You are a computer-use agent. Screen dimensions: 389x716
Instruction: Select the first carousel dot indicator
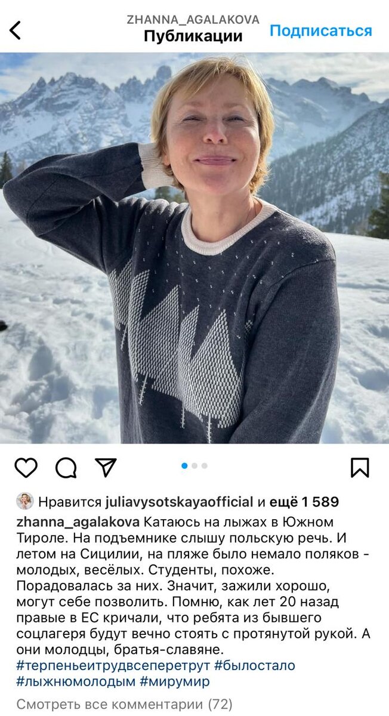click(185, 465)
